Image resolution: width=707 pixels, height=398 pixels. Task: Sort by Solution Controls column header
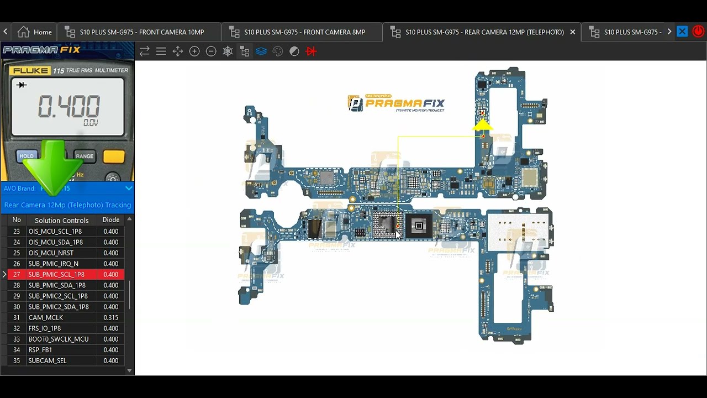[61, 220]
